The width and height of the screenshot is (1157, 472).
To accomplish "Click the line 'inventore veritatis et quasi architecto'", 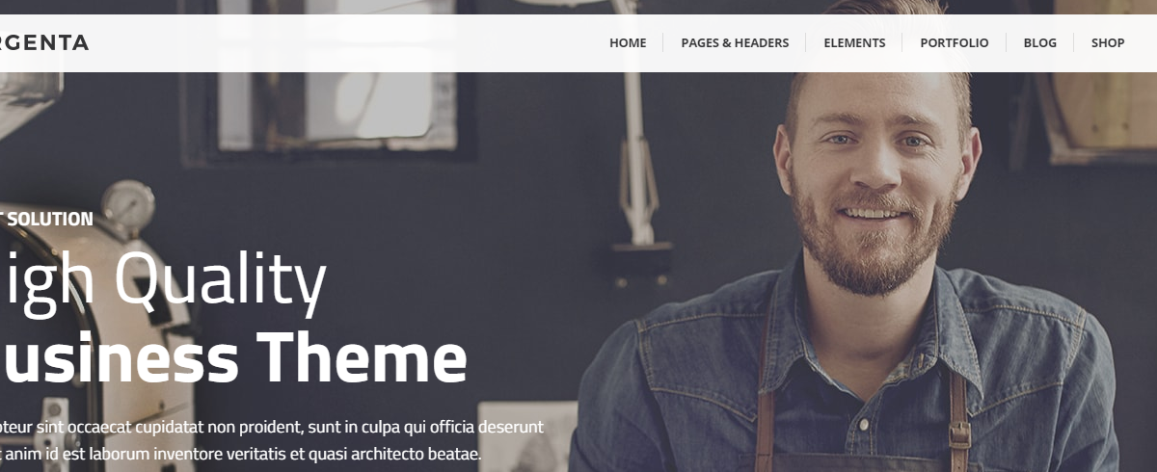I will [x=240, y=454].
